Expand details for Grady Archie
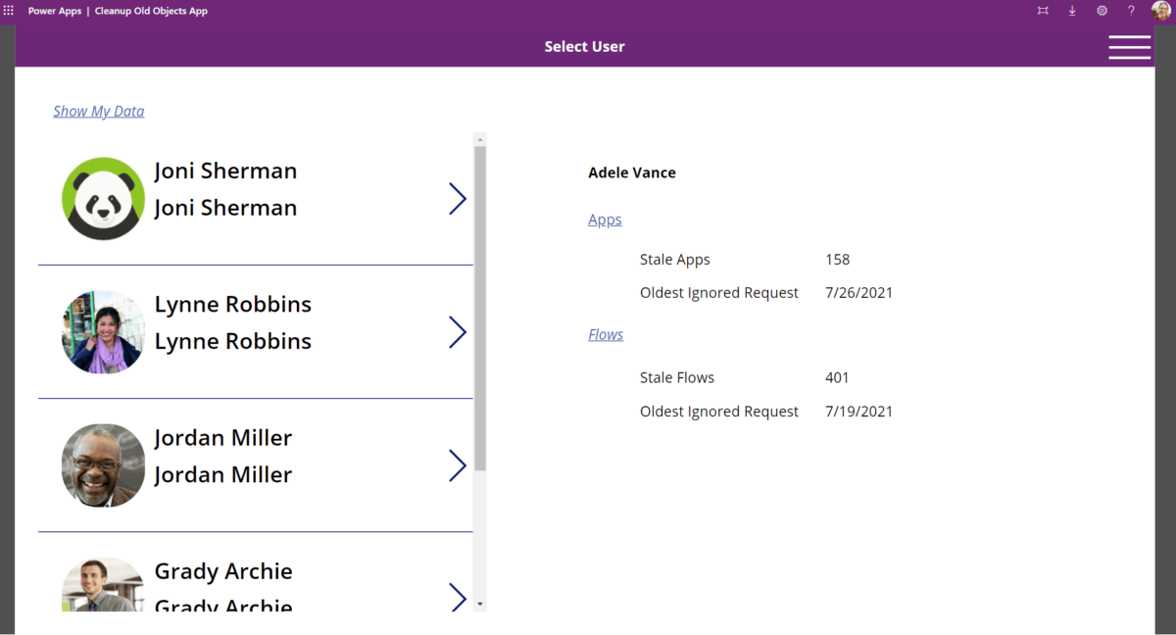Image resolution: width=1176 pixels, height=635 pixels. (457, 598)
